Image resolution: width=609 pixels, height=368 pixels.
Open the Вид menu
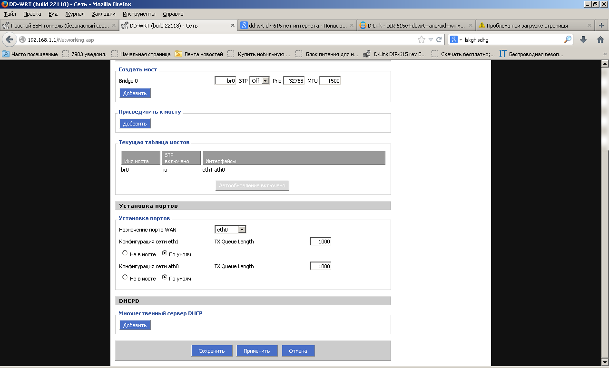point(53,14)
